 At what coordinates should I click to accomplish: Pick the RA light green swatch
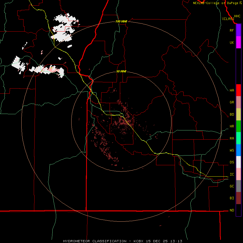click(x=238, y=138)
